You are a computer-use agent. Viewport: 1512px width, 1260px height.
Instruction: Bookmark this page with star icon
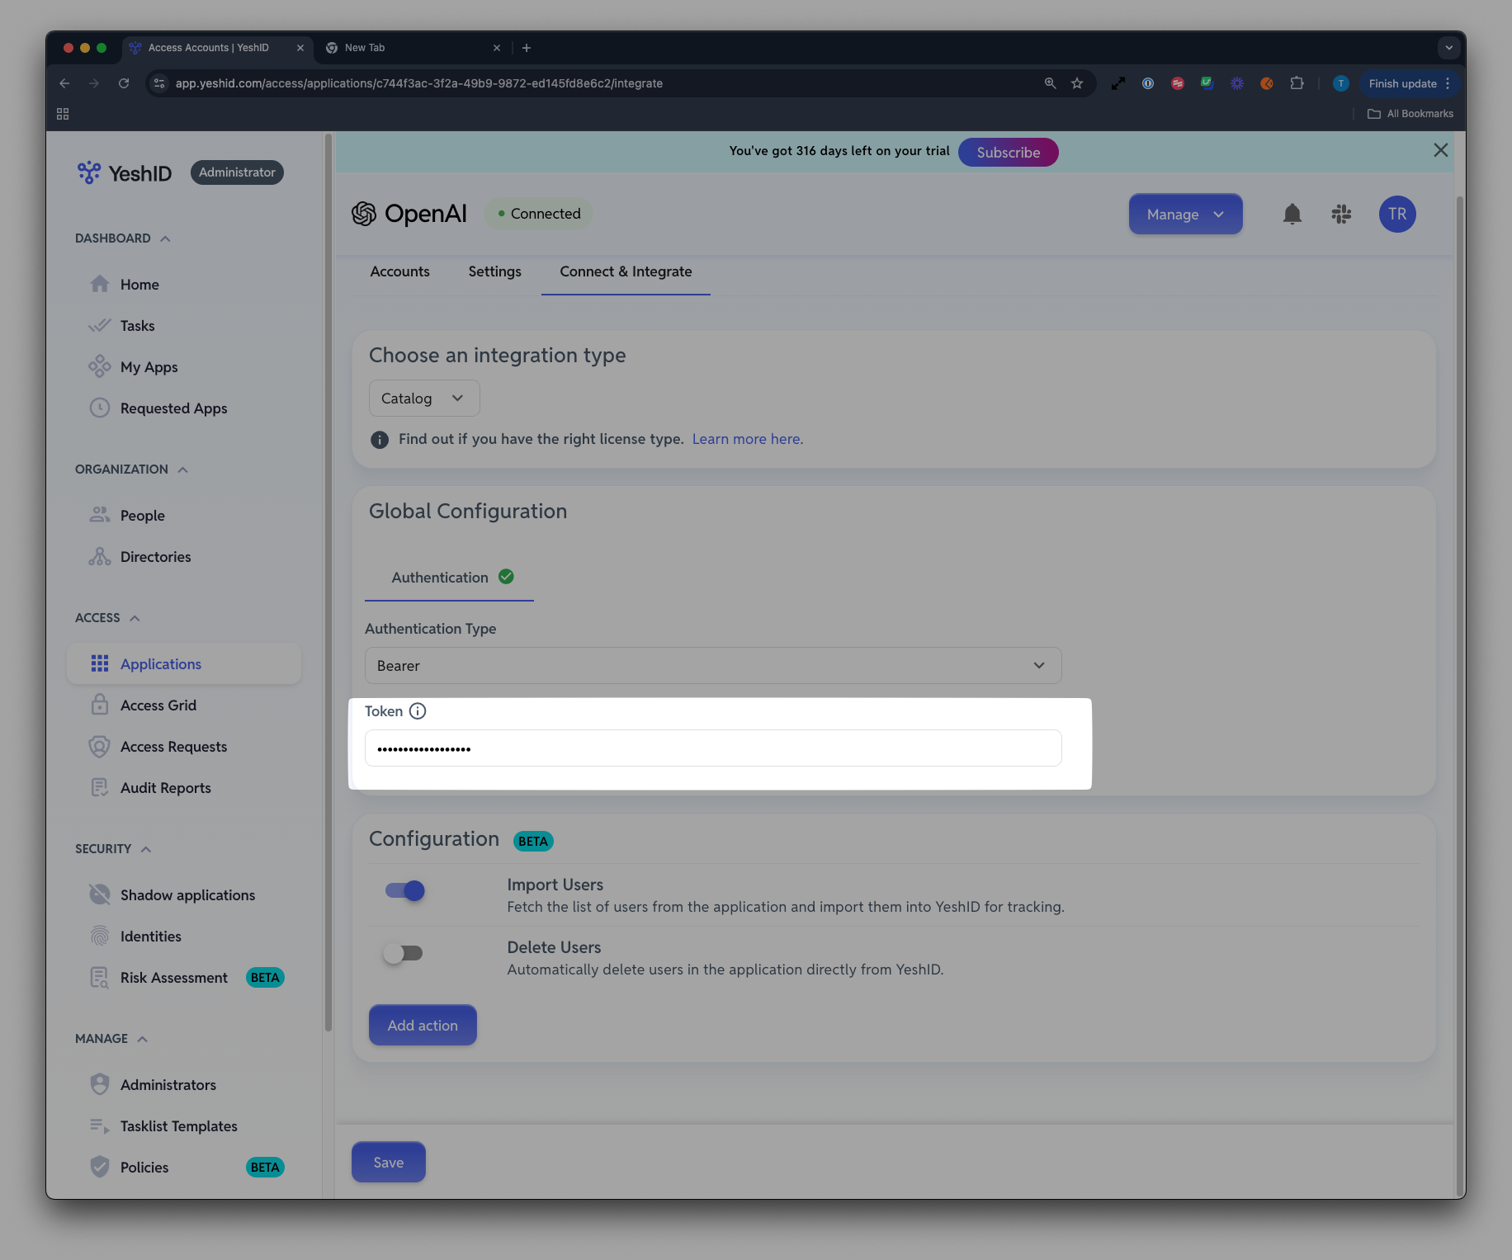point(1077,83)
